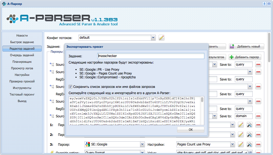Click the Save to domain input
Image resolution: width=273 pixels, height=155 pixels.
pos(244,116)
